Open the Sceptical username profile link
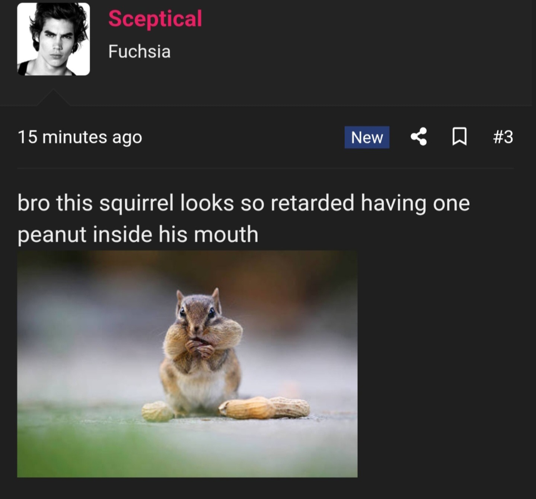The height and width of the screenshot is (499, 536). pos(155,19)
